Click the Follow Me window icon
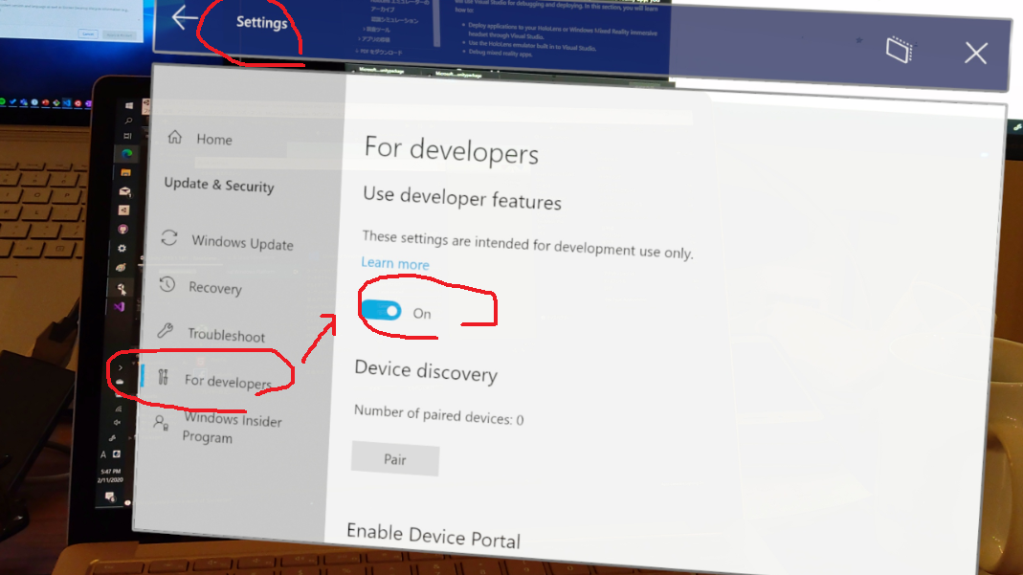Image resolution: width=1023 pixels, height=575 pixels. (x=899, y=50)
